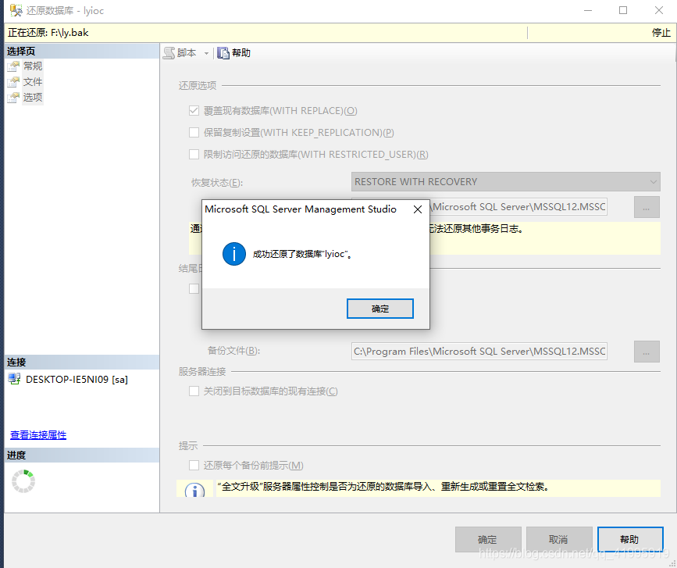Uncheck 覆盖现有数据库 WITH REPLACE option

coord(194,110)
